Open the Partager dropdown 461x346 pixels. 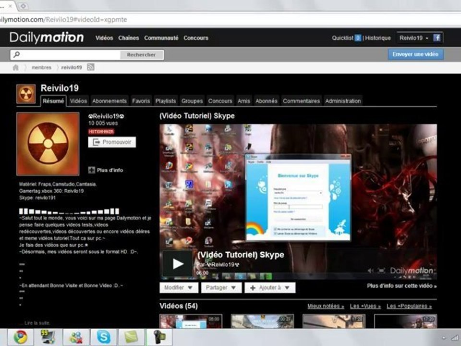tap(221, 288)
